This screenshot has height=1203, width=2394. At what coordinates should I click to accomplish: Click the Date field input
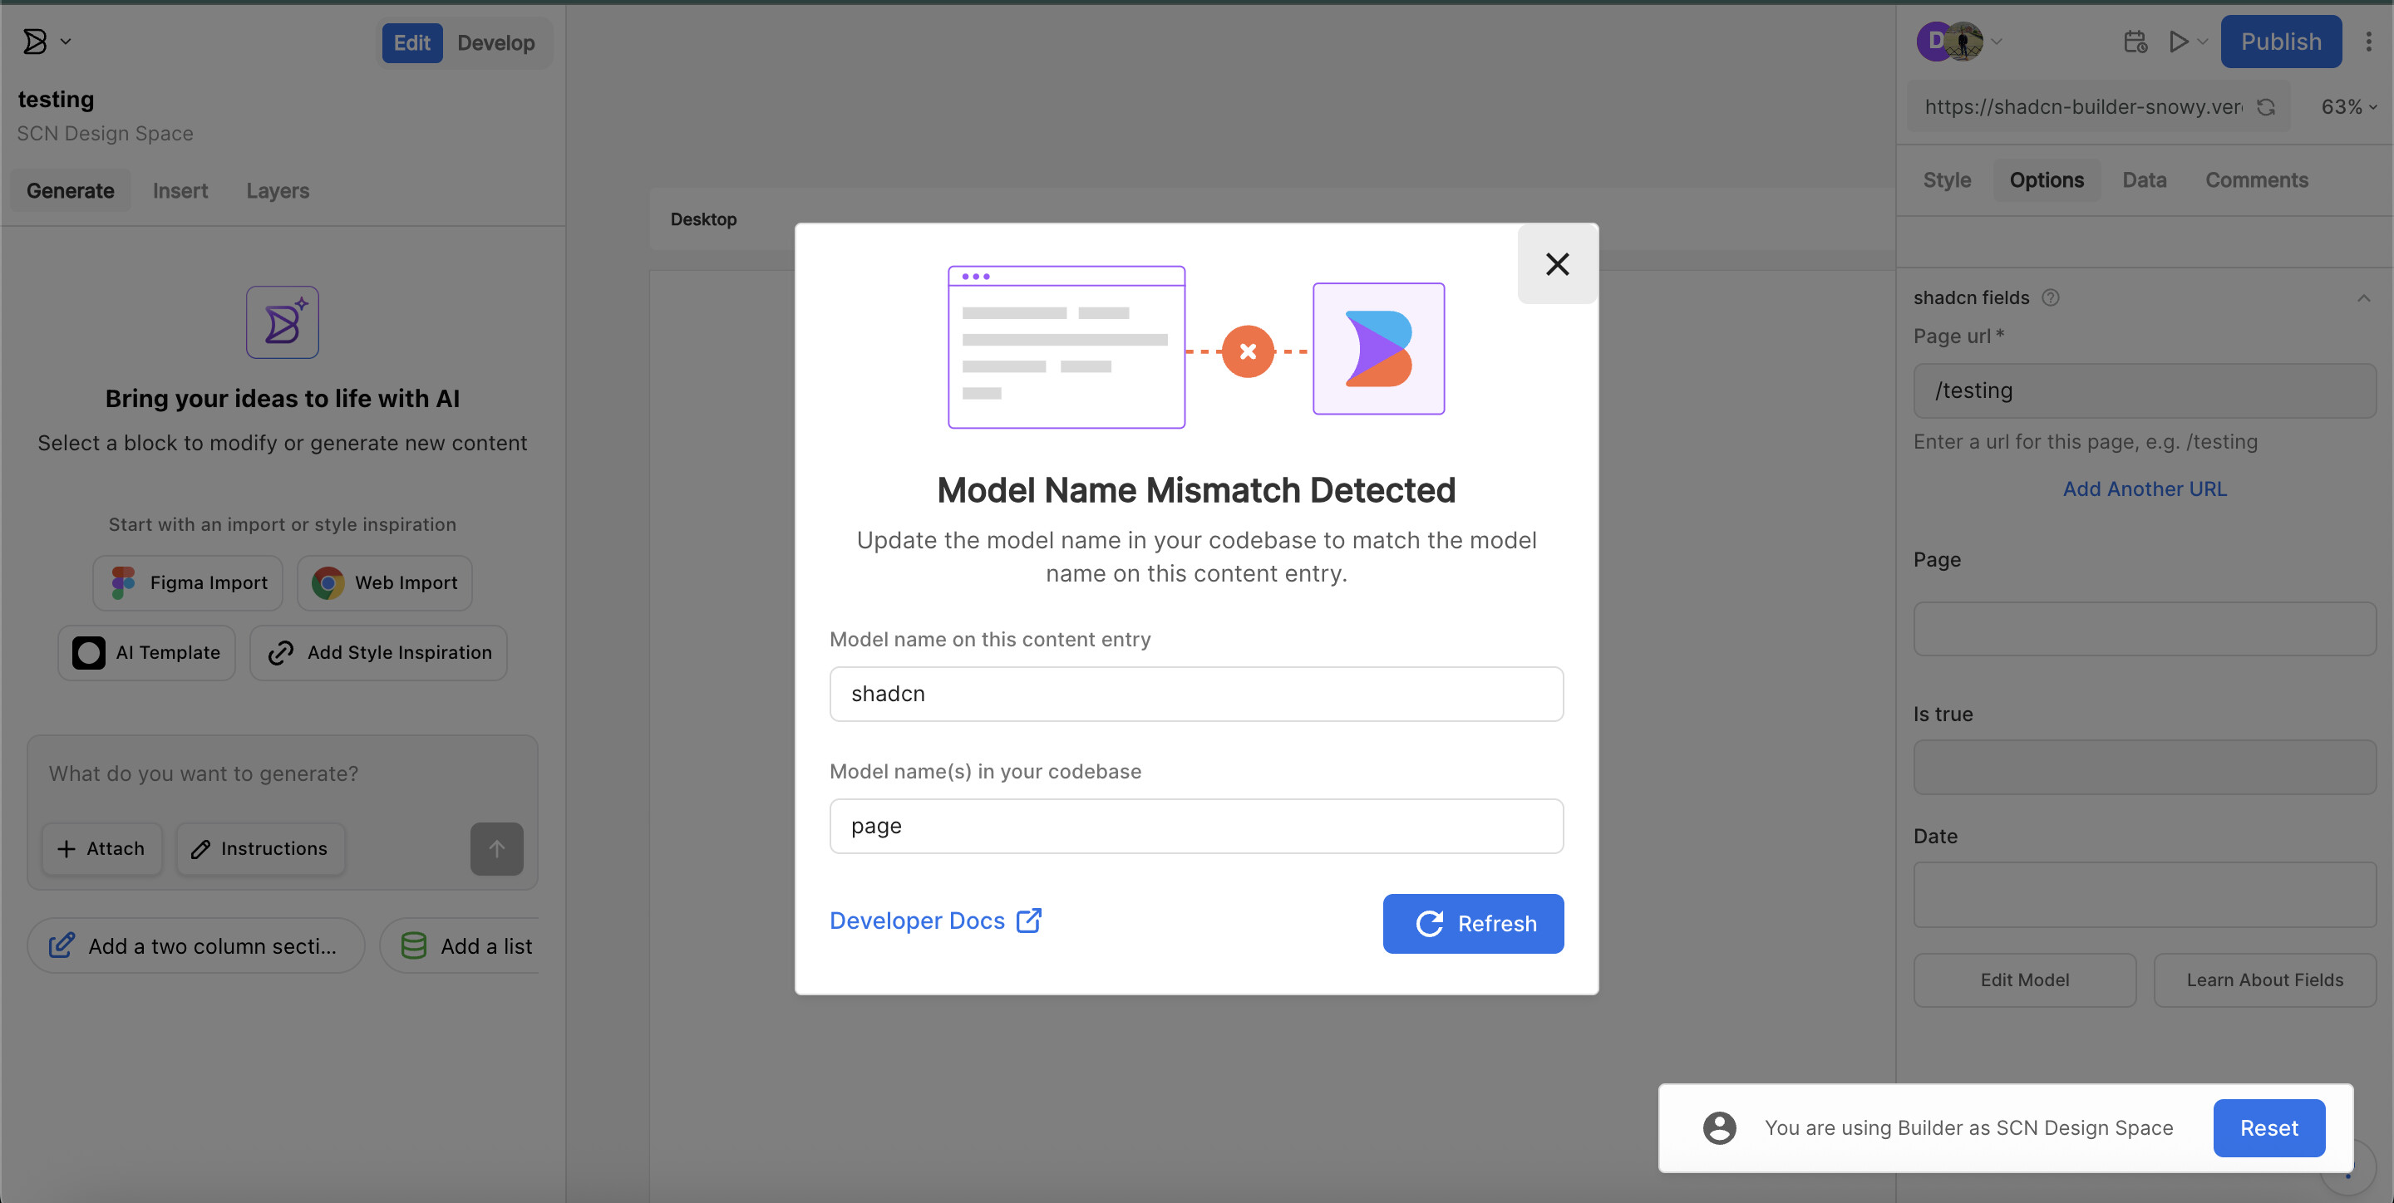(2144, 894)
